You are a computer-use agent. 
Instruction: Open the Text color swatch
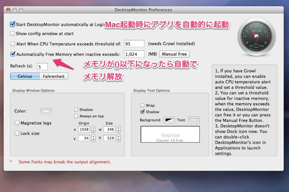coord(194,120)
